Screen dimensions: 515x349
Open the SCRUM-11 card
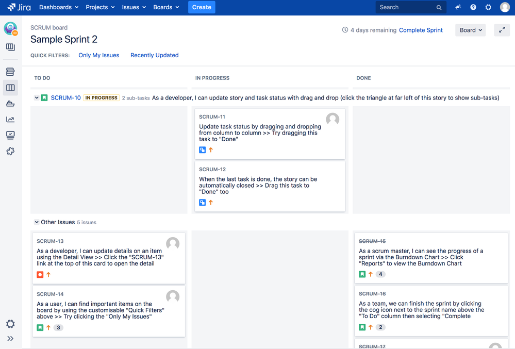[x=270, y=134]
